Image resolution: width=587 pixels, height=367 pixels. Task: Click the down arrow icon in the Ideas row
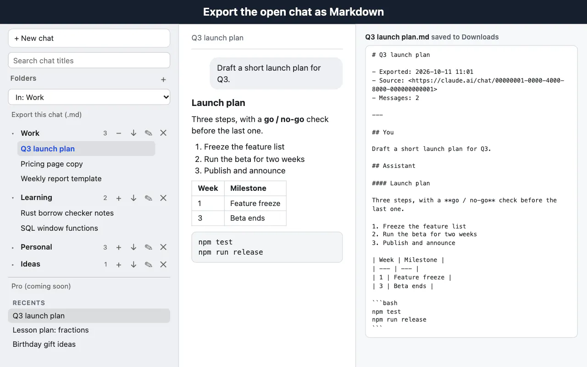133,265
